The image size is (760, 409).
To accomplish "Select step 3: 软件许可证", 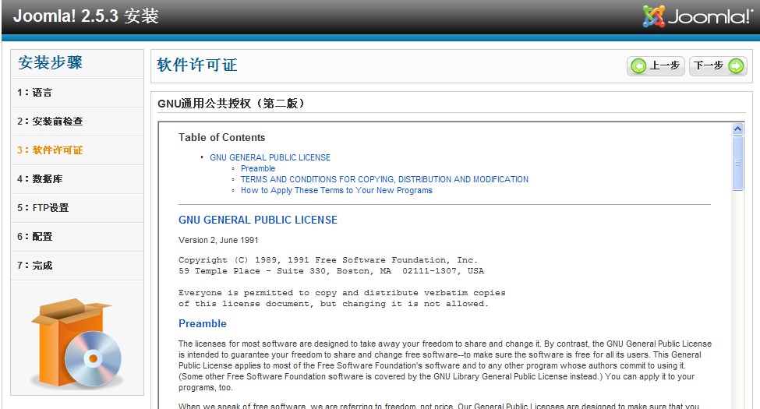I will pos(77,150).
